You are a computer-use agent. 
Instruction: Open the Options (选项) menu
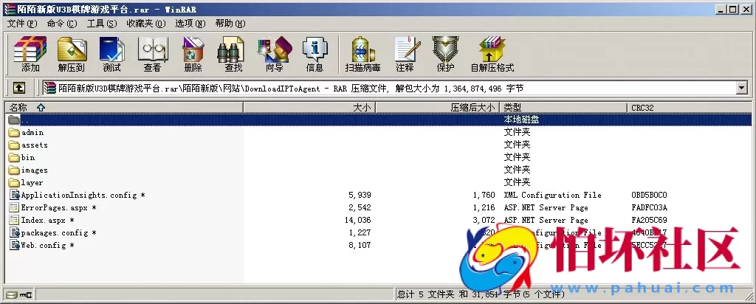pos(190,24)
